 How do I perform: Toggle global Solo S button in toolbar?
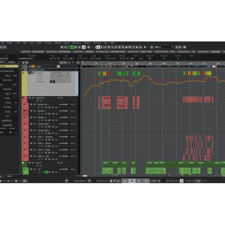tap(66, 47)
